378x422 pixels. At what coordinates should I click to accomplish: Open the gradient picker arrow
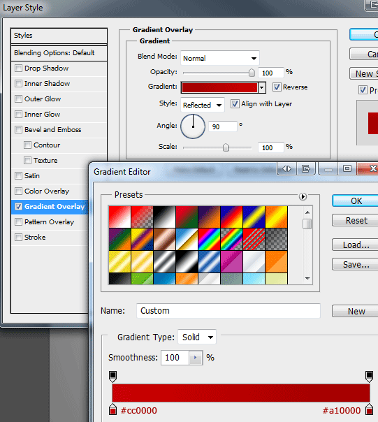262,88
